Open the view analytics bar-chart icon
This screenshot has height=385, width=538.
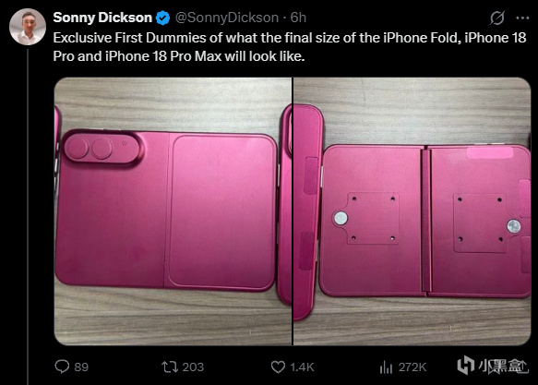coord(386,367)
